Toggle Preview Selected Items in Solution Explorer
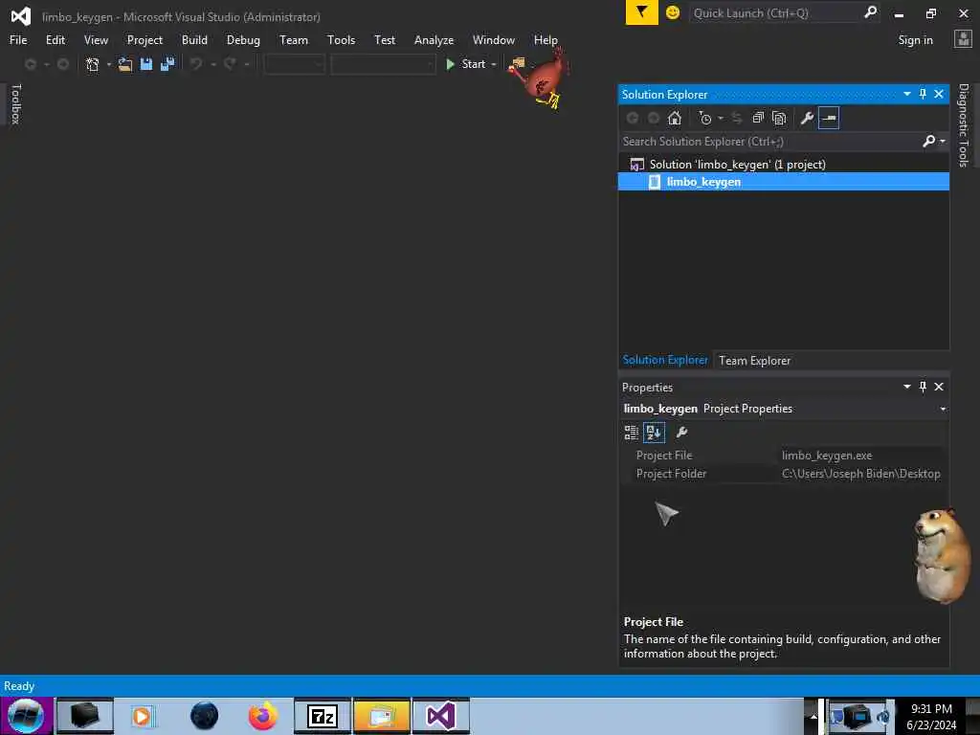The image size is (980, 735). coord(829,118)
